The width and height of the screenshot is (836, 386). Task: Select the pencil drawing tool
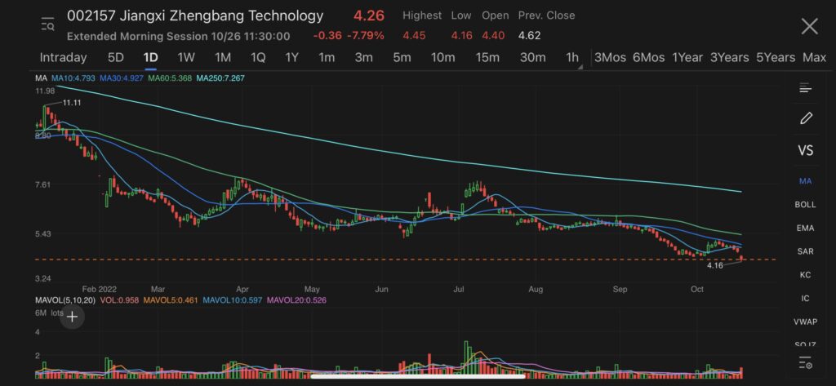(x=806, y=118)
